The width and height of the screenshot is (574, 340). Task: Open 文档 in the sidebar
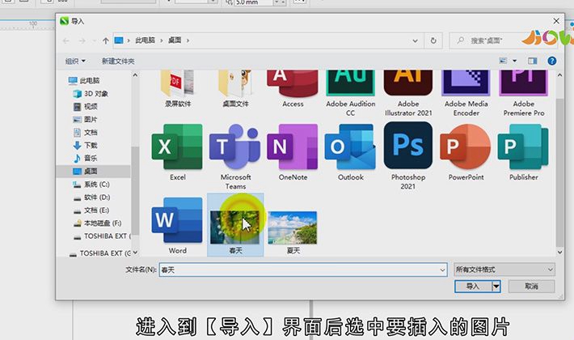click(x=91, y=132)
